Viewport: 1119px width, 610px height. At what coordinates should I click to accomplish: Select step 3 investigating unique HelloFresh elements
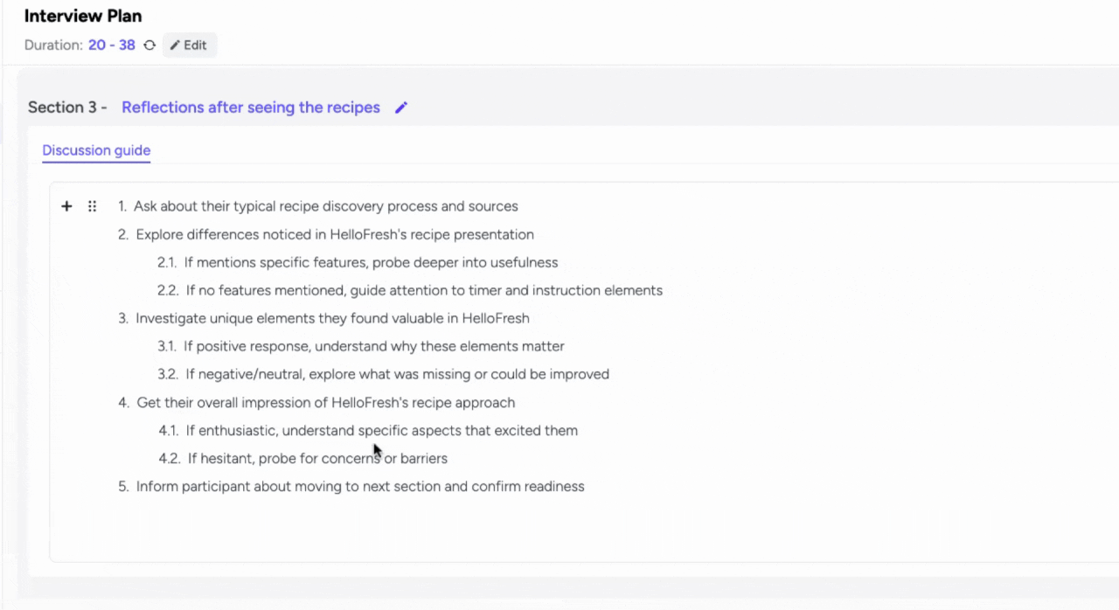[332, 318]
